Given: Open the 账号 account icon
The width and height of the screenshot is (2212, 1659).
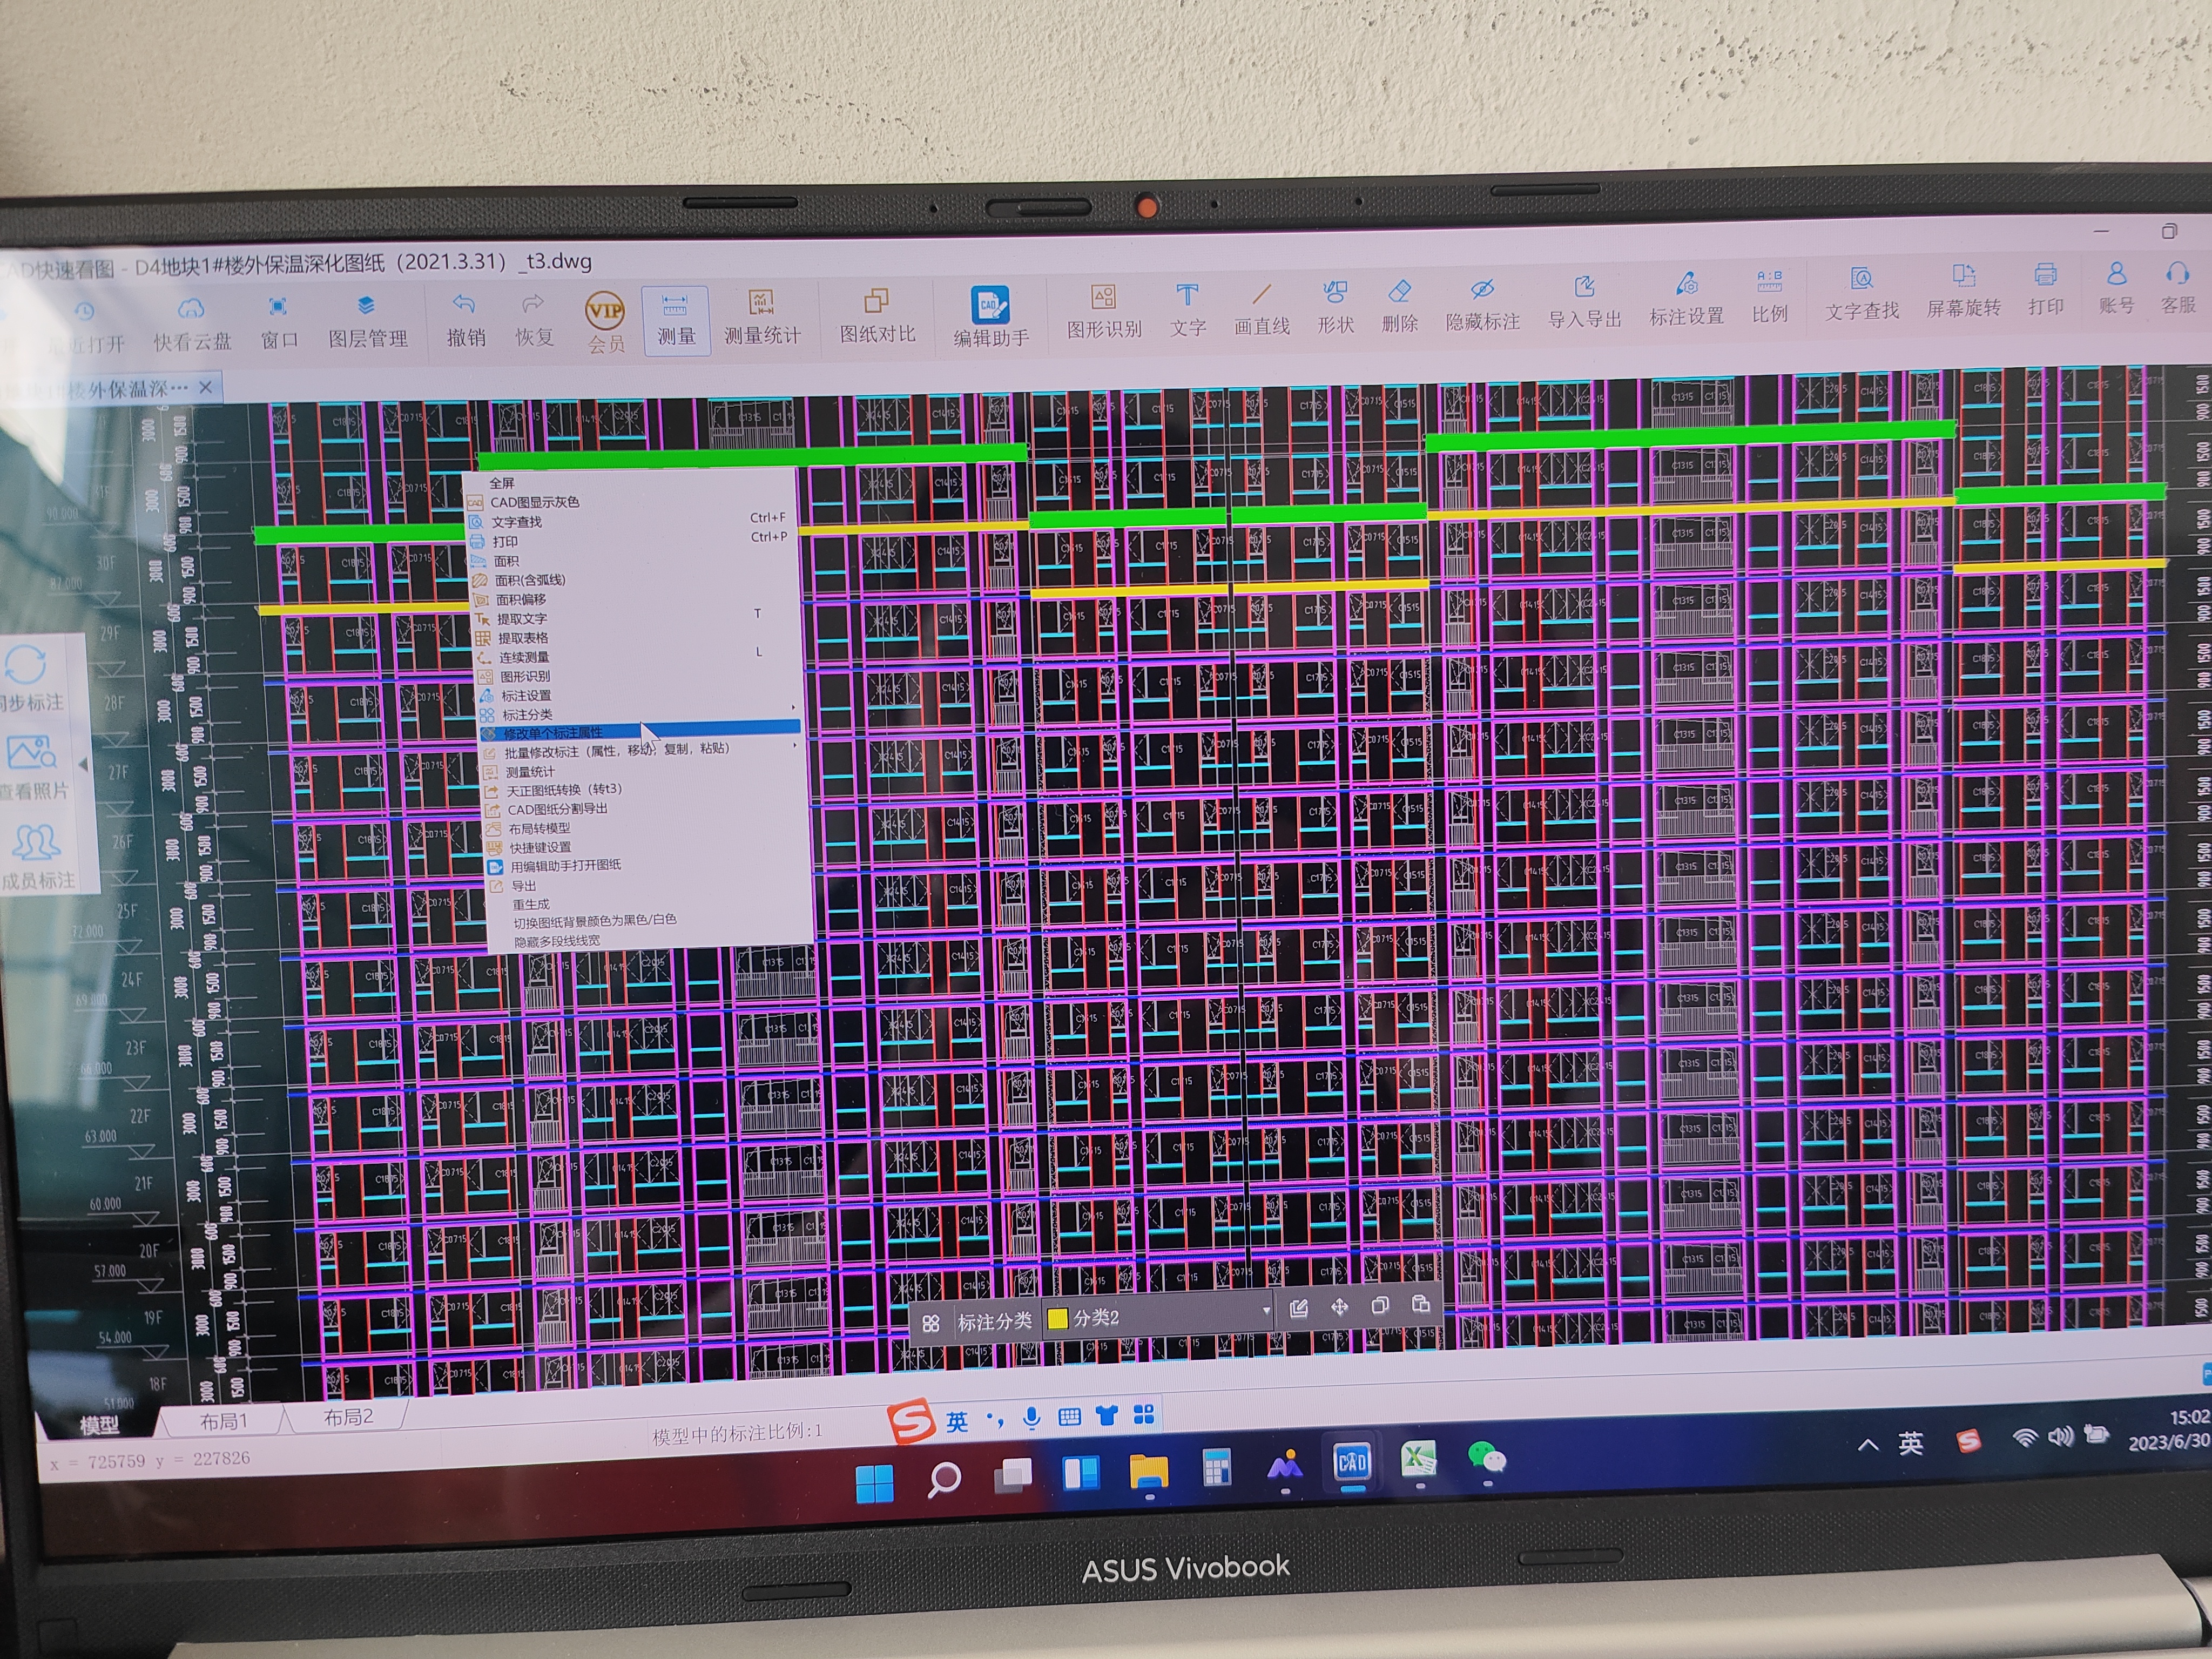Looking at the screenshot, I should (x=2116, y=288).
